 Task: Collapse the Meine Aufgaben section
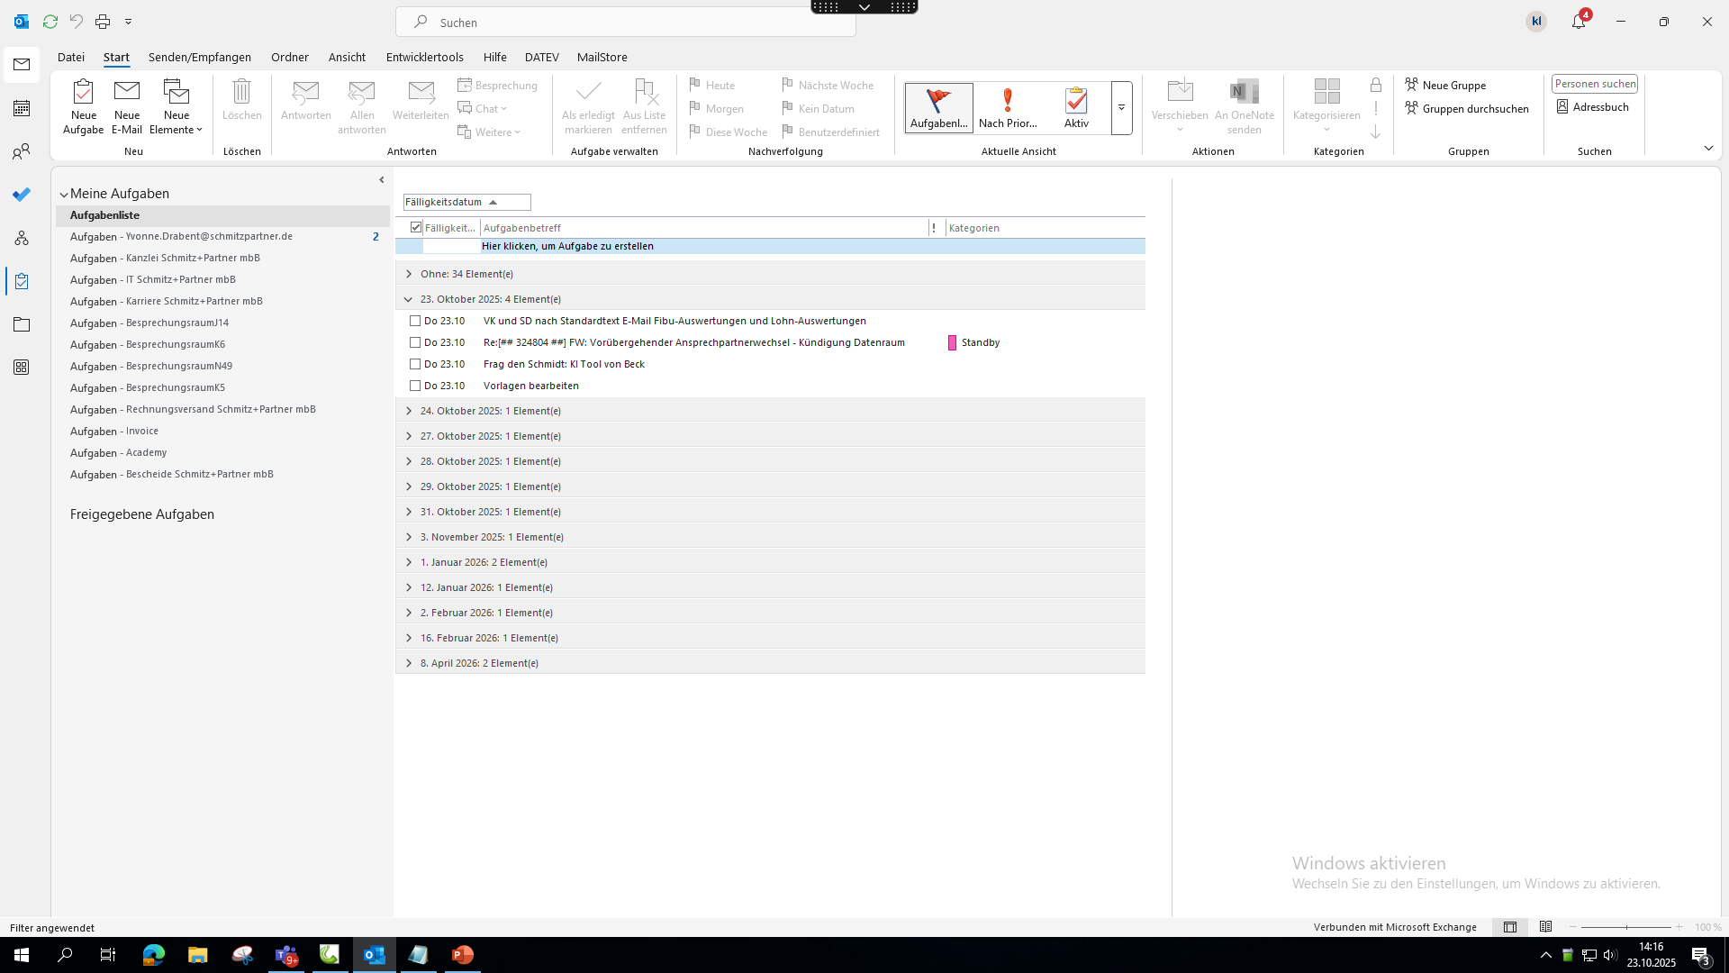pyautogui.click(x=64, y=195)
